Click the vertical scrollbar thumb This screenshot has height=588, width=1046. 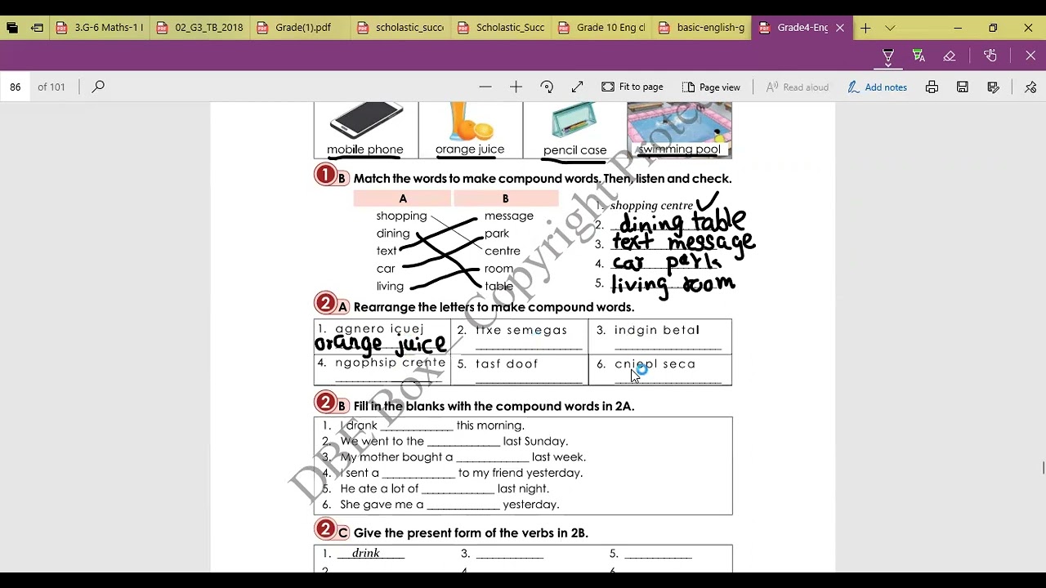click(1043, 467)
